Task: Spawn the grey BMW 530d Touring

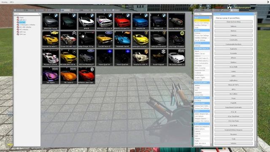Action: (51, 22)
